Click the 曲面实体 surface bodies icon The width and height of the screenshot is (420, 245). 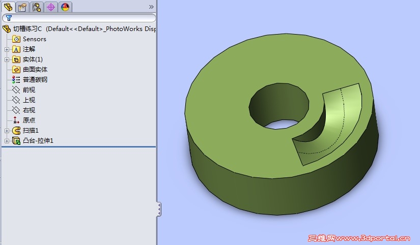click(x=16, y=70)
